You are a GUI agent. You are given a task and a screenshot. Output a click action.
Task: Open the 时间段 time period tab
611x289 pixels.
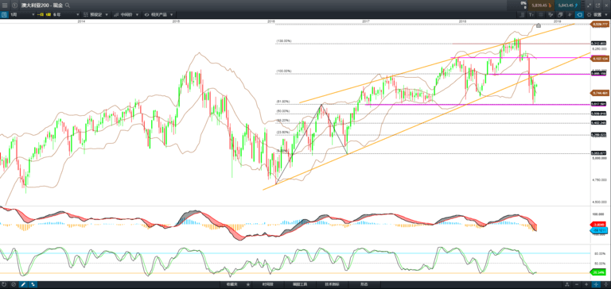[267, 285]
